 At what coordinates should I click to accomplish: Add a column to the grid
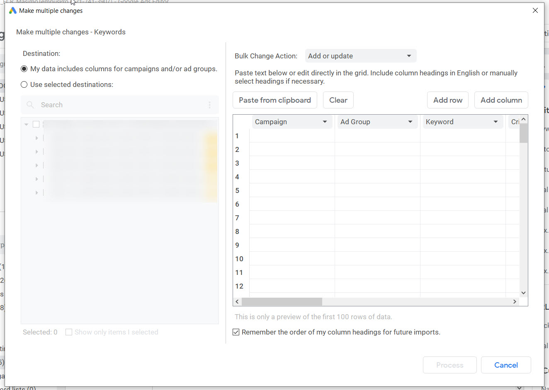point(501,100)
